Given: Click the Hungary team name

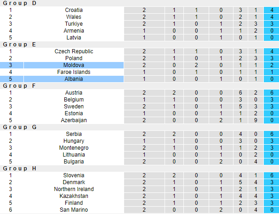Looking at the screenshot, I should pos(74,141).
